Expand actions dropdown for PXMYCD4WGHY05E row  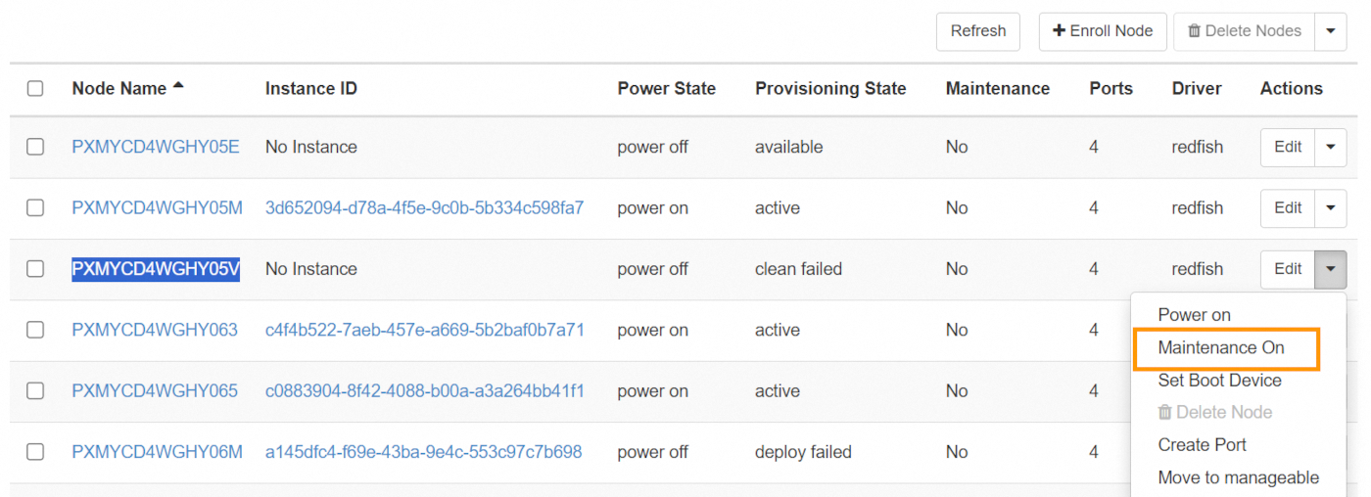tap(1330, 147)
